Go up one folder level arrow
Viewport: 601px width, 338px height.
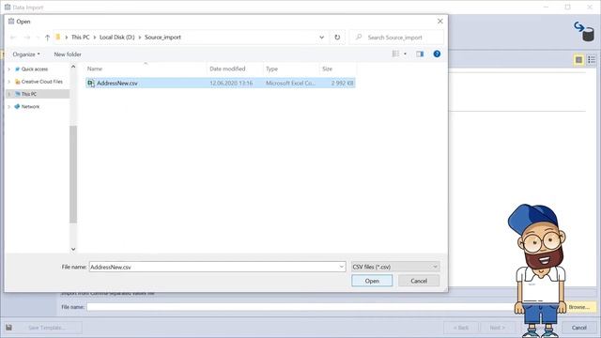(47, 38)
